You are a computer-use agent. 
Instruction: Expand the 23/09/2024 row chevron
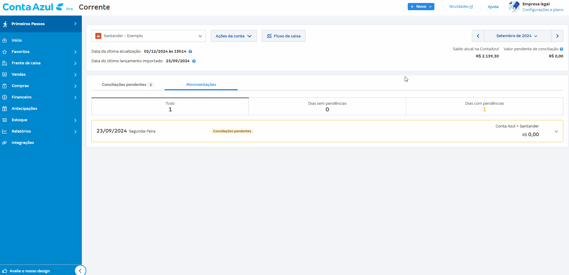point(556,131)
